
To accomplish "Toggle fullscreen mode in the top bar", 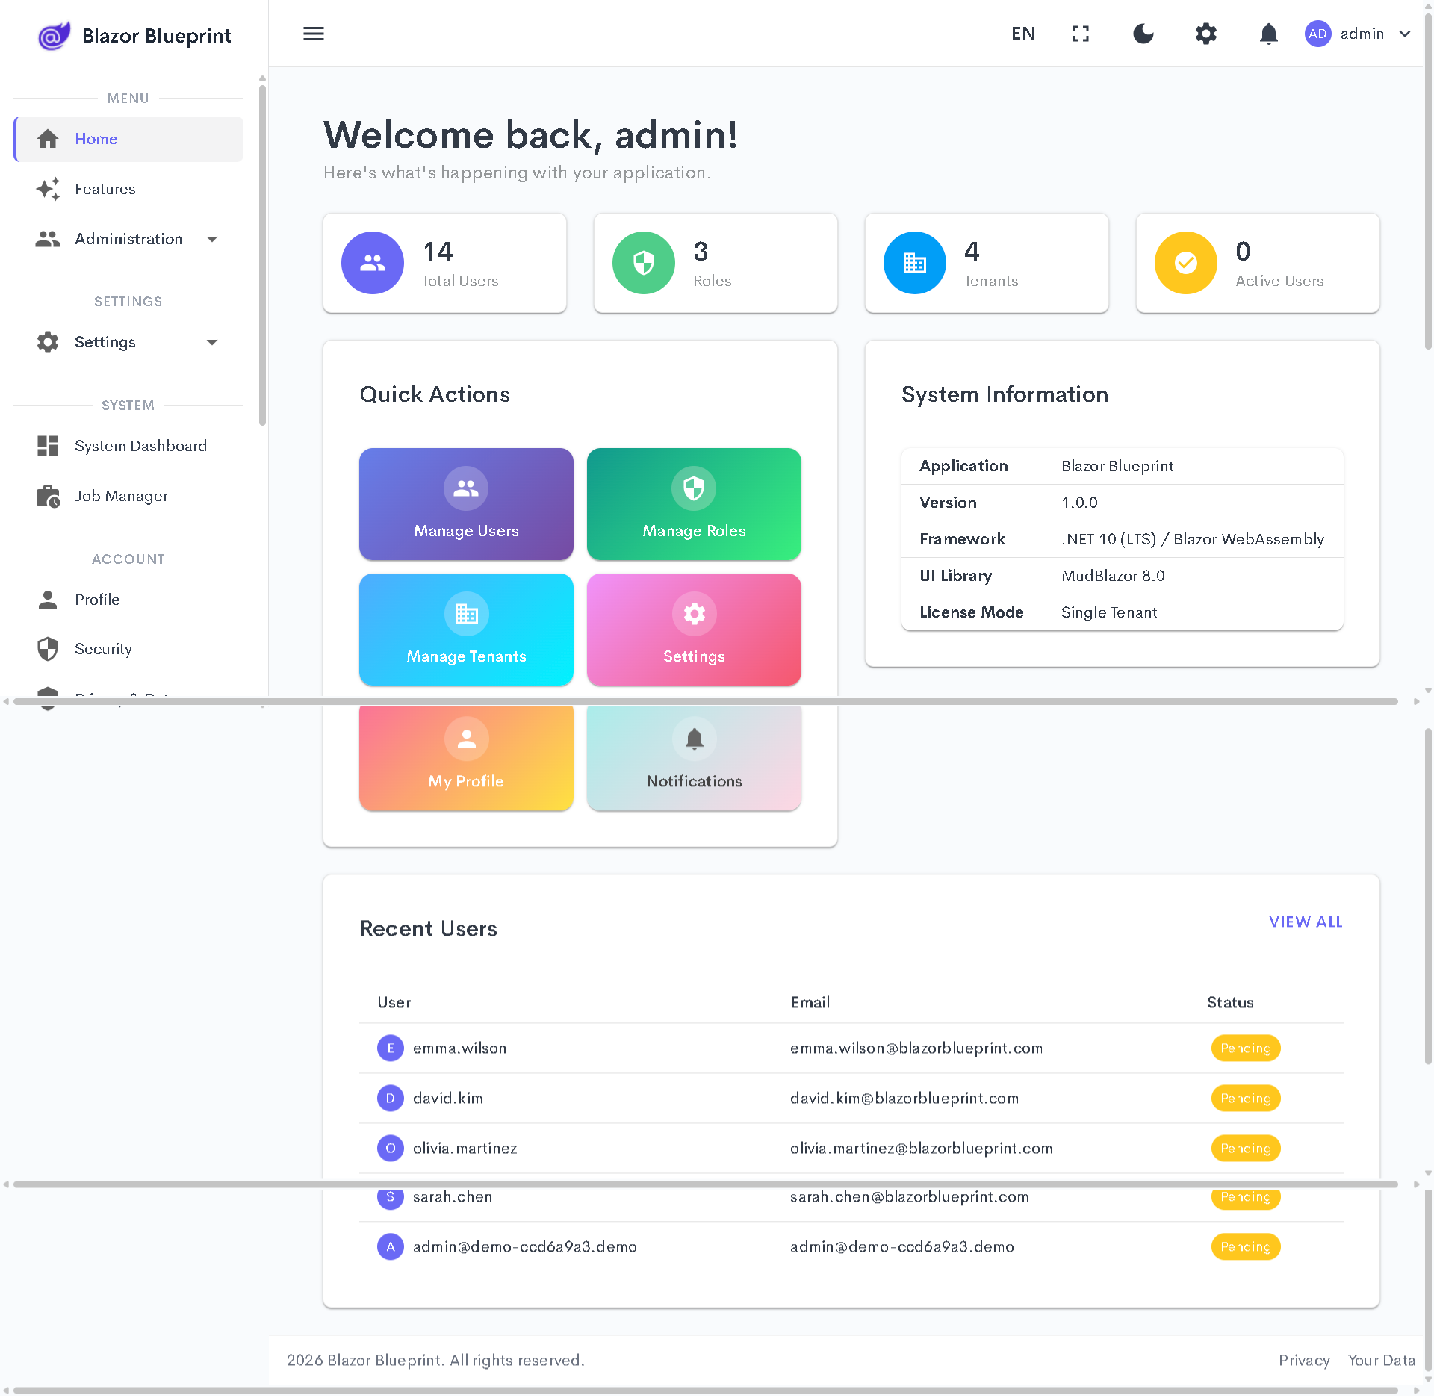I will tap(1080, 34).
